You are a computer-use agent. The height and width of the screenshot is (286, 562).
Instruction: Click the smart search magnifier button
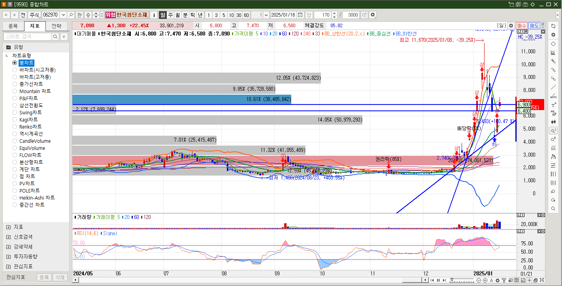(x=56, y=36)
